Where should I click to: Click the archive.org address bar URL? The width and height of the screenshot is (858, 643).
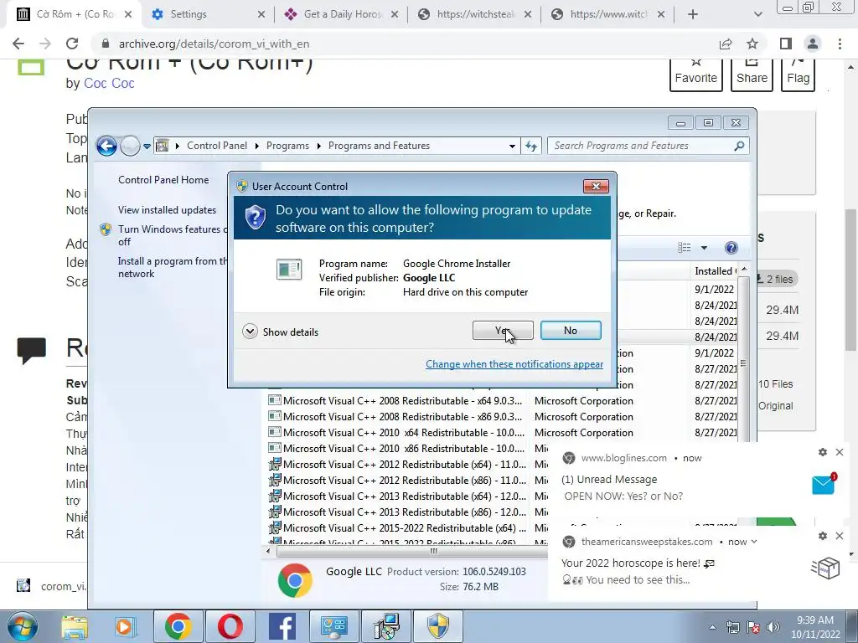[x=214, y=44]
